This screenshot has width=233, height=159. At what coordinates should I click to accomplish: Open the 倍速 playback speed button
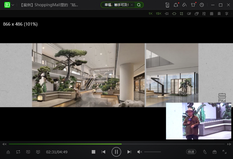coord(191,152)
